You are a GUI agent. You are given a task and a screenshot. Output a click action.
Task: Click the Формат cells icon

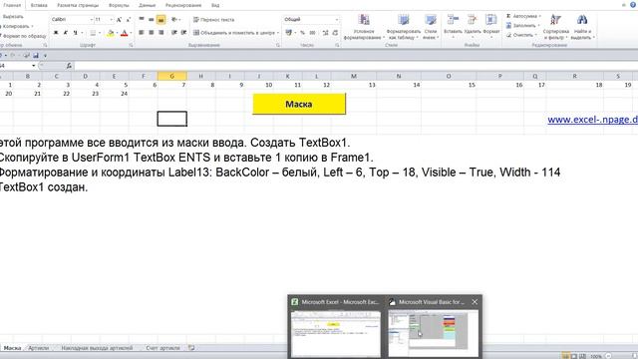coord(491,20)
